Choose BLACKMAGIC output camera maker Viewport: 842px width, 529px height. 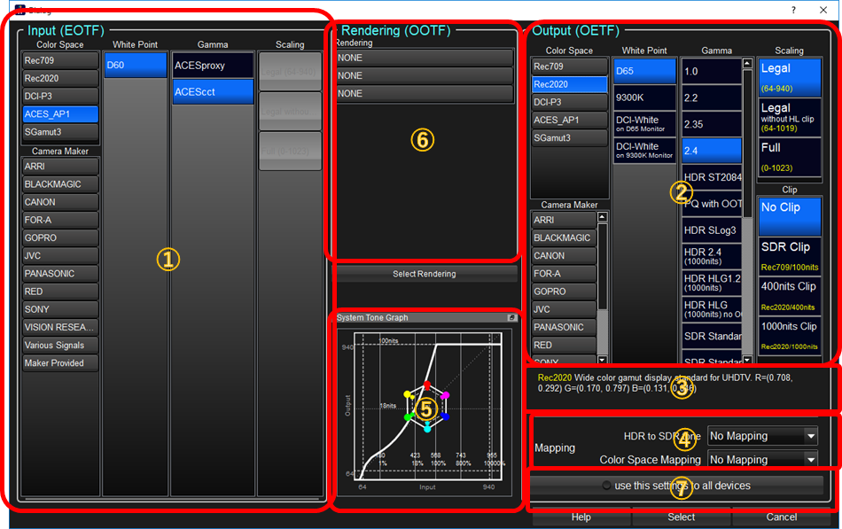tap(564, 237)
